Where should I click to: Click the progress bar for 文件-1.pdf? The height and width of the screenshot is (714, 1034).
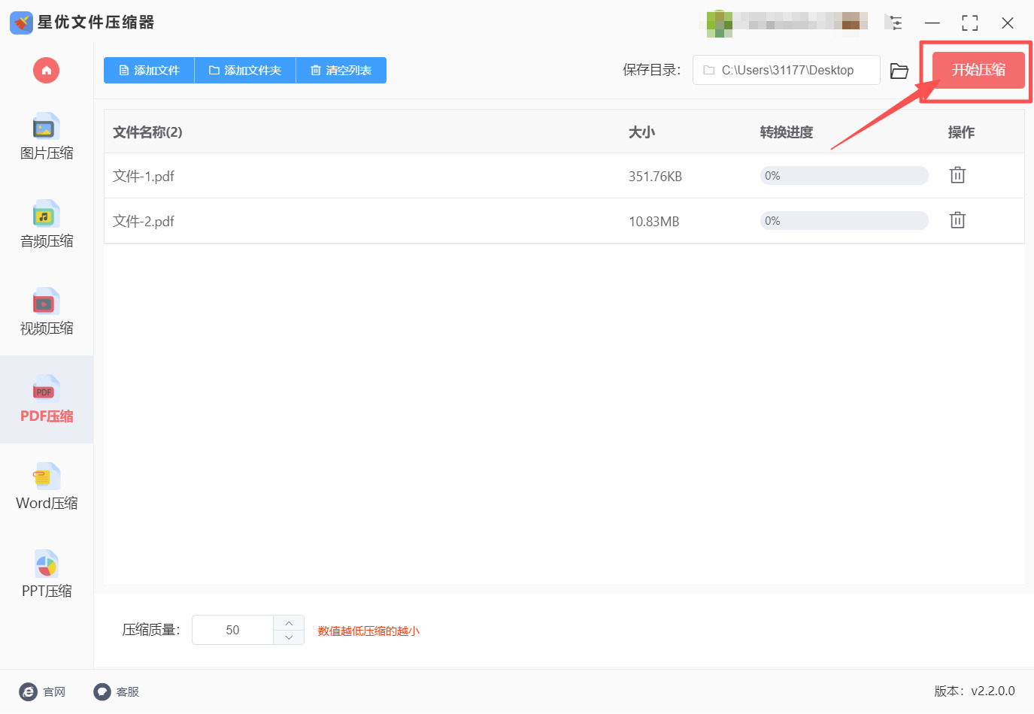click(x=844, y=176)
